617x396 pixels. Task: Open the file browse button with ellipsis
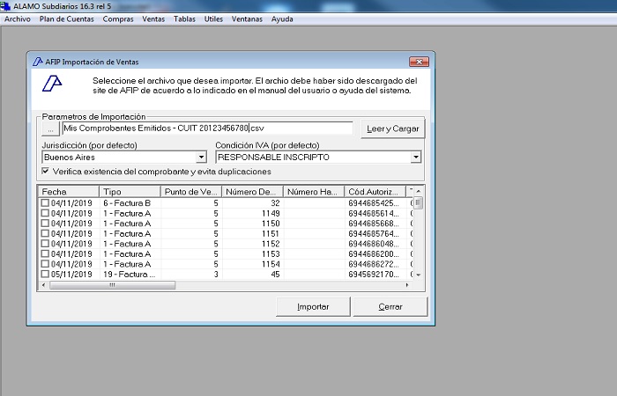51,128
